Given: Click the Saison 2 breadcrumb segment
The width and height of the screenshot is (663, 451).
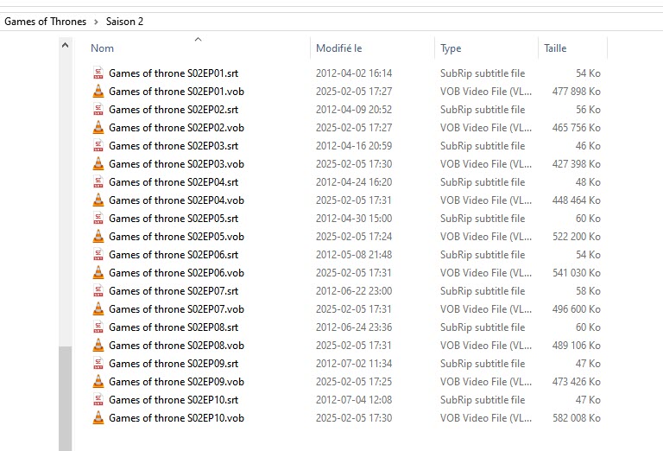Looking at the screenshot, I should click(x=124, y=22).
